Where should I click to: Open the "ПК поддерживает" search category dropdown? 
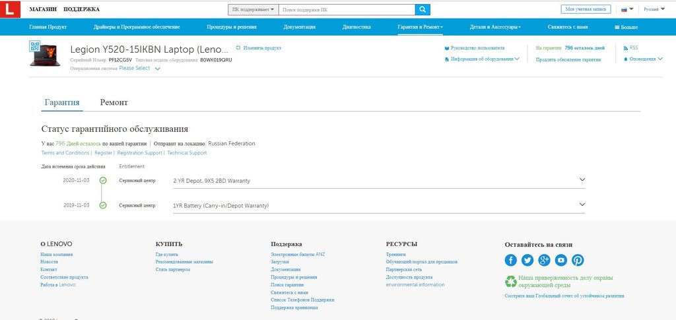253,10
